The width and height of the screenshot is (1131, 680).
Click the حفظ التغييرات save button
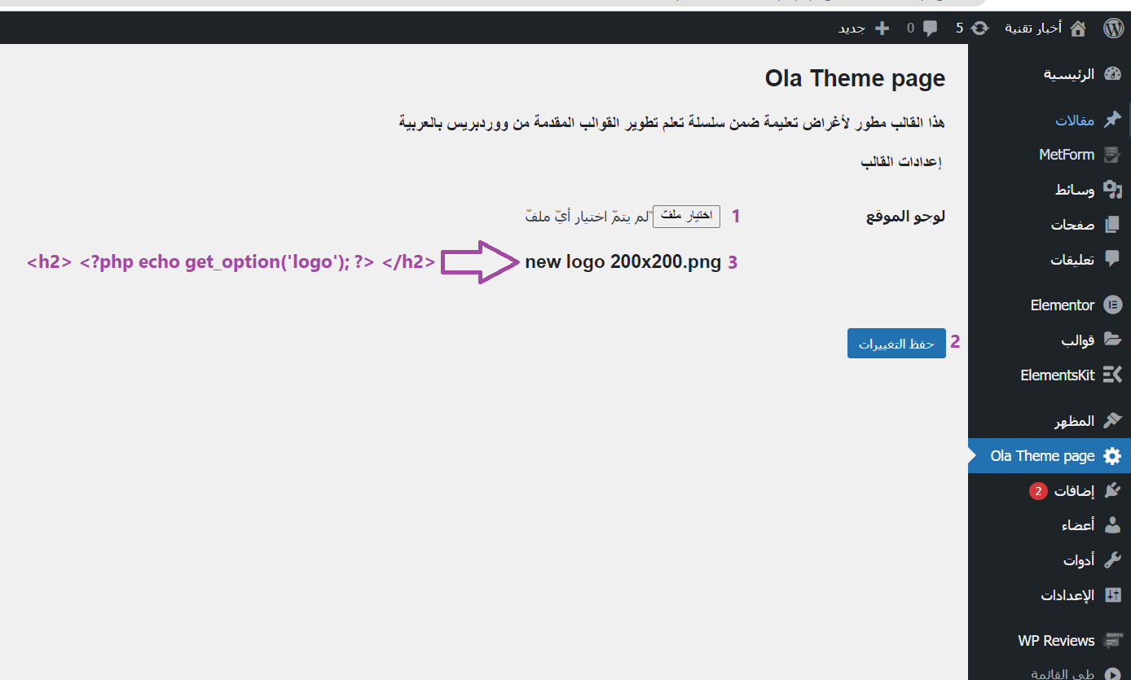896,344
